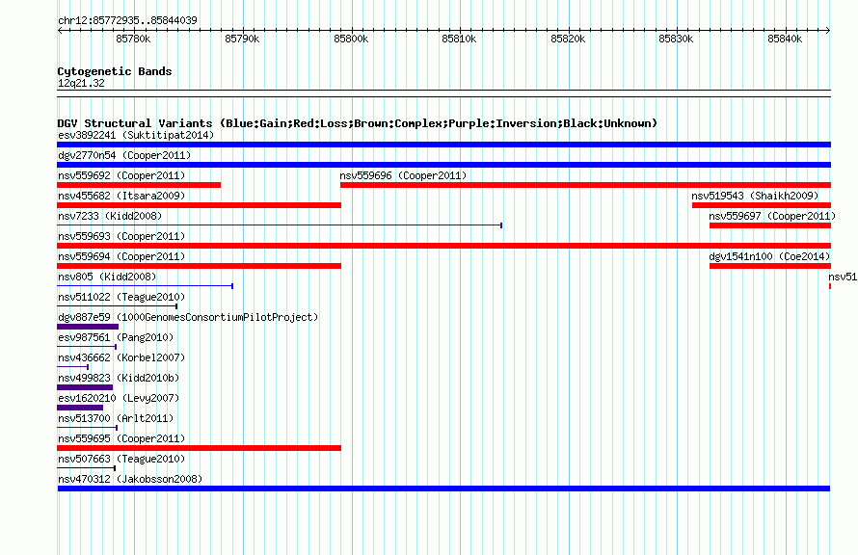Viewport: 858px width, 555px height.
Task: Click the nsv7233 (Kidd2008) label
Action: (x=110, y=216)
